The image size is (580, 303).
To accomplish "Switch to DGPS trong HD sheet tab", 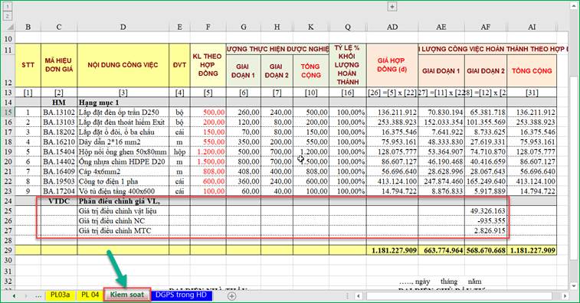I will (182, 295).
